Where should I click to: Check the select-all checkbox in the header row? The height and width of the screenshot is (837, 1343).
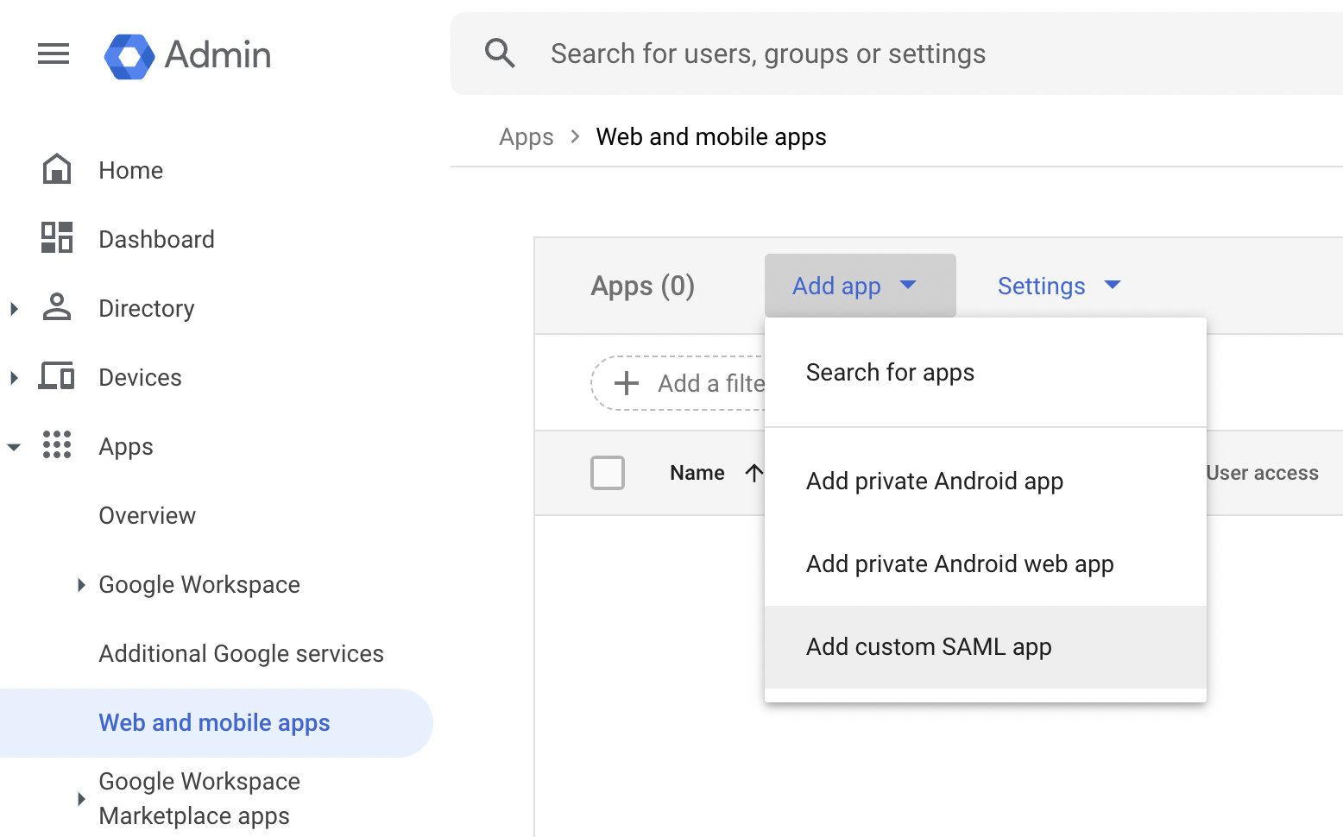[608, 473]
